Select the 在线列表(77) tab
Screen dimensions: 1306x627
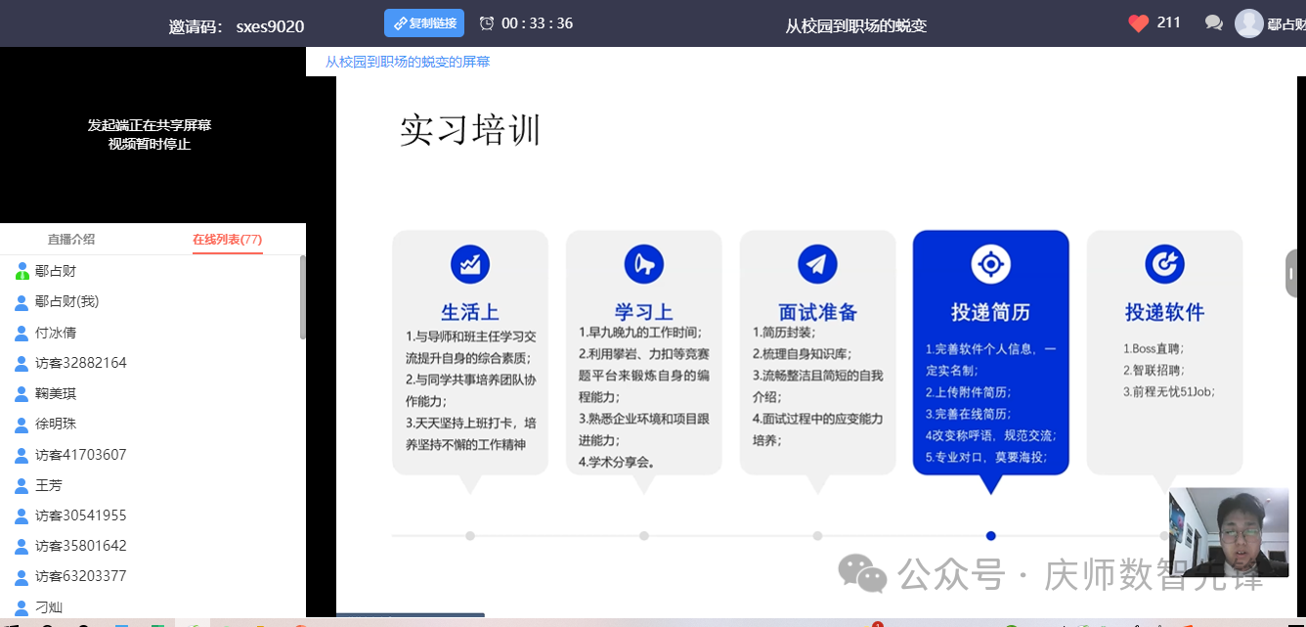(x=227, y=240)
